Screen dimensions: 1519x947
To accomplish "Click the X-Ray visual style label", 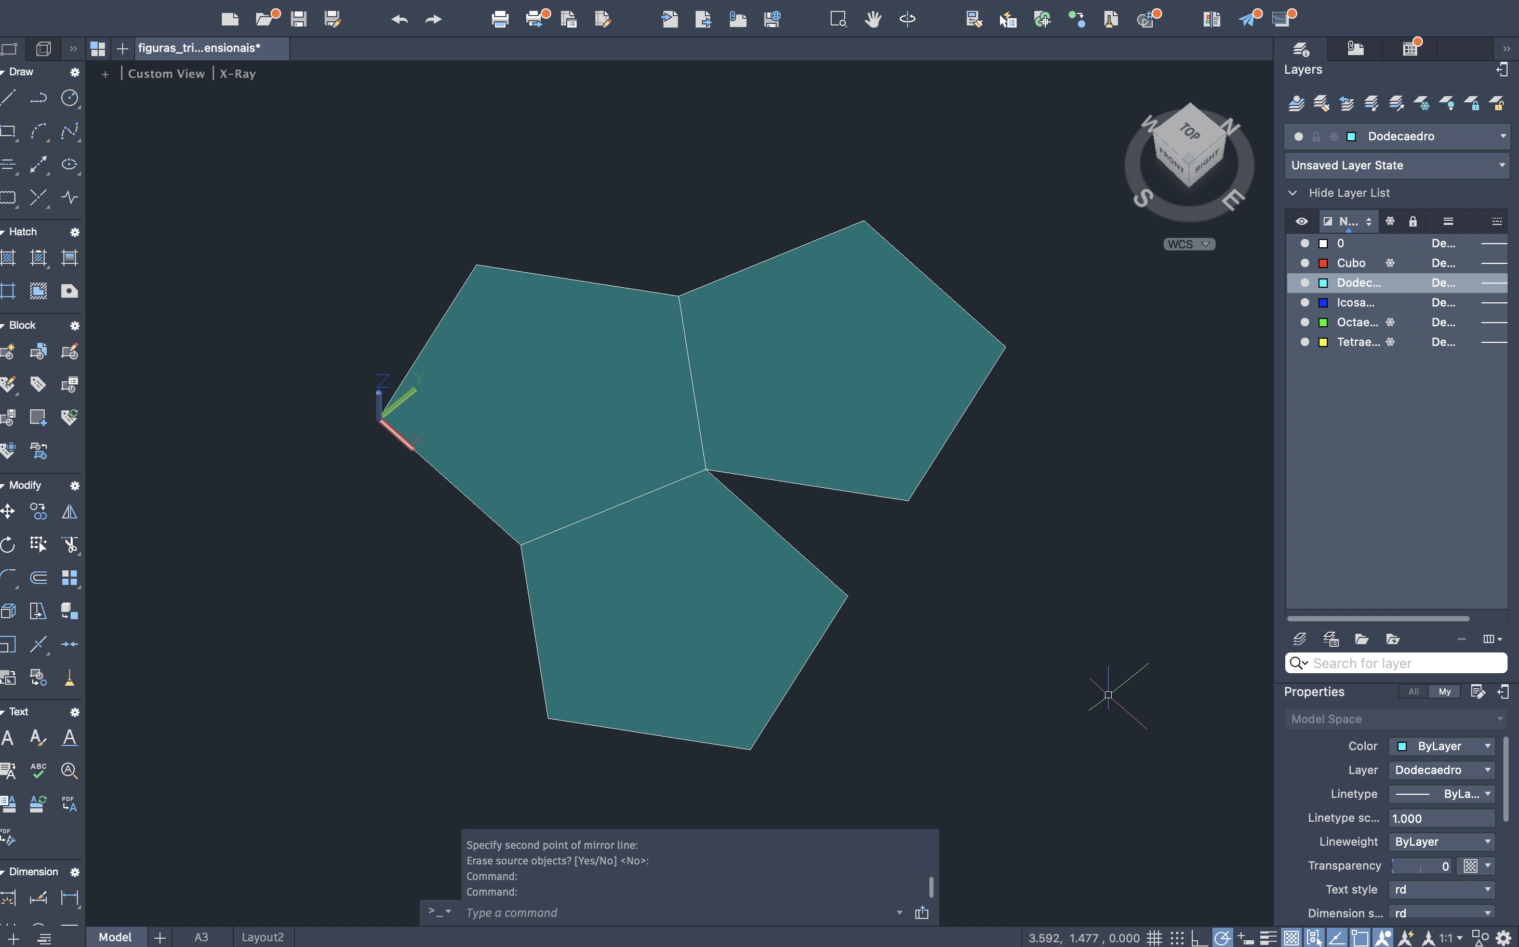I will (237, 74).
